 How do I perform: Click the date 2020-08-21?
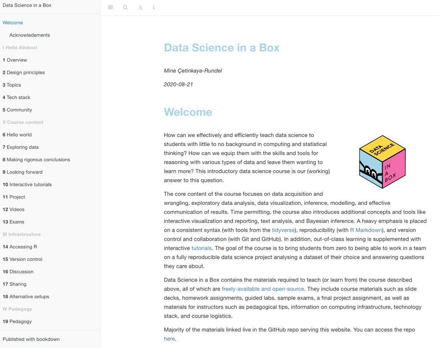click(178, 85)
